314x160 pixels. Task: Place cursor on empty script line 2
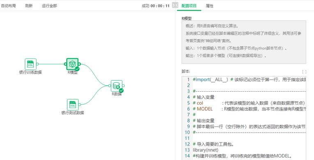249,85
